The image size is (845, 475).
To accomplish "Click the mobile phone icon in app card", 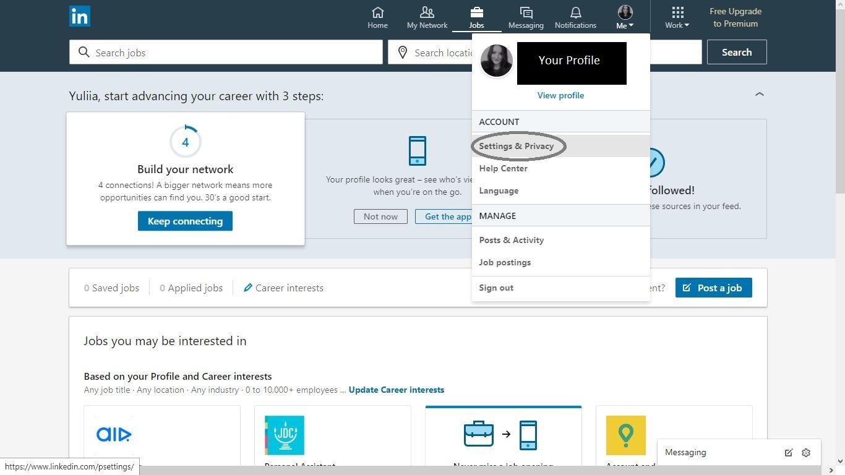I will [418, 151].
